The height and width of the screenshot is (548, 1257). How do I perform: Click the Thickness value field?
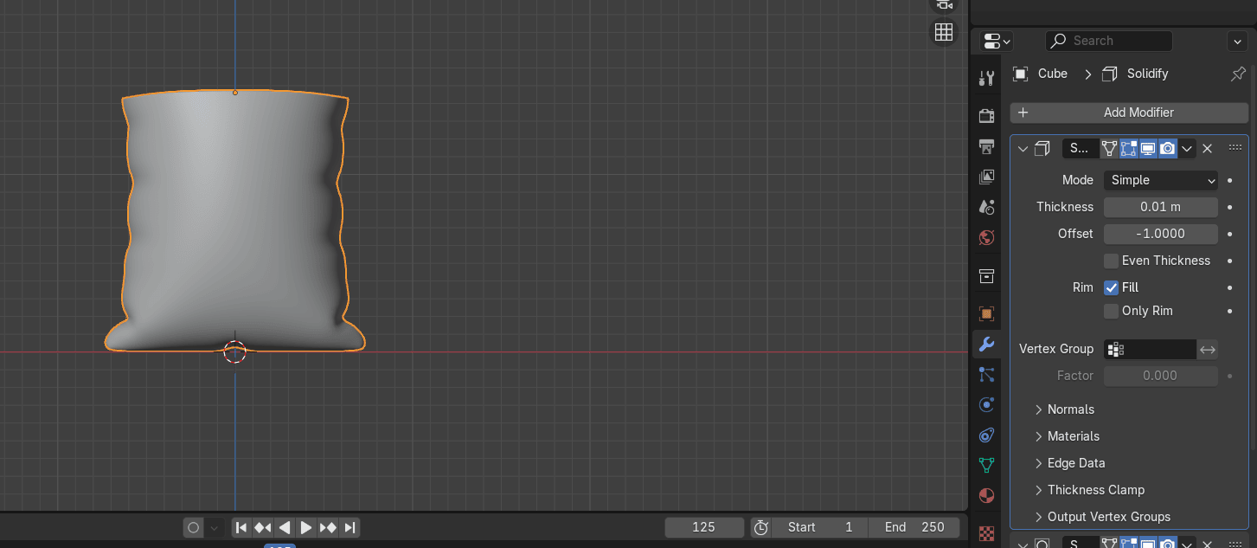[1160, 207]
